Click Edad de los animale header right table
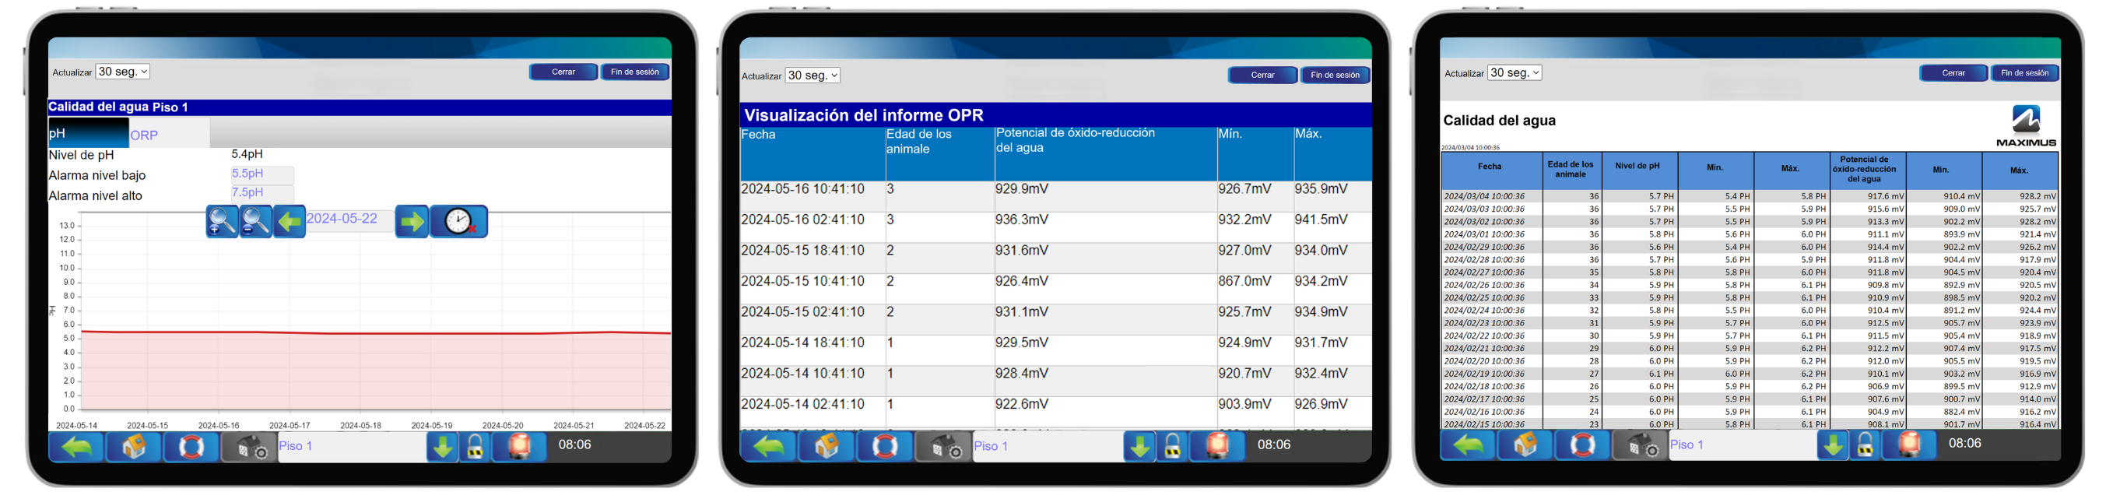This screenshot has width=2106, height=499. pyautogui.click(x=1571, y=170)
